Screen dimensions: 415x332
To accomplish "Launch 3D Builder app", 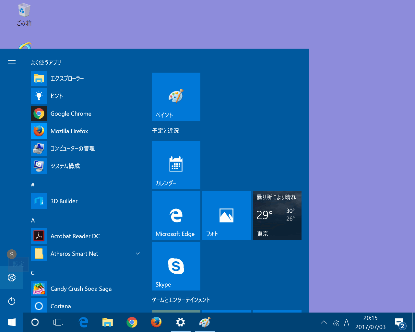I will 86,201.
